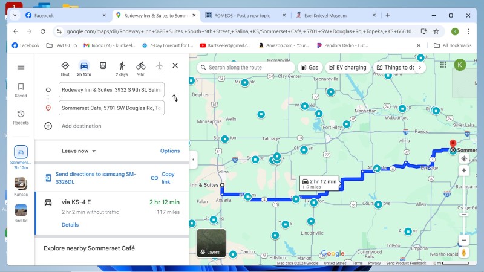Image resolution: width=484 pixels, height=272 pixels.
Task: Open Details for via KS-4 E route
Action: pos(70,225)
